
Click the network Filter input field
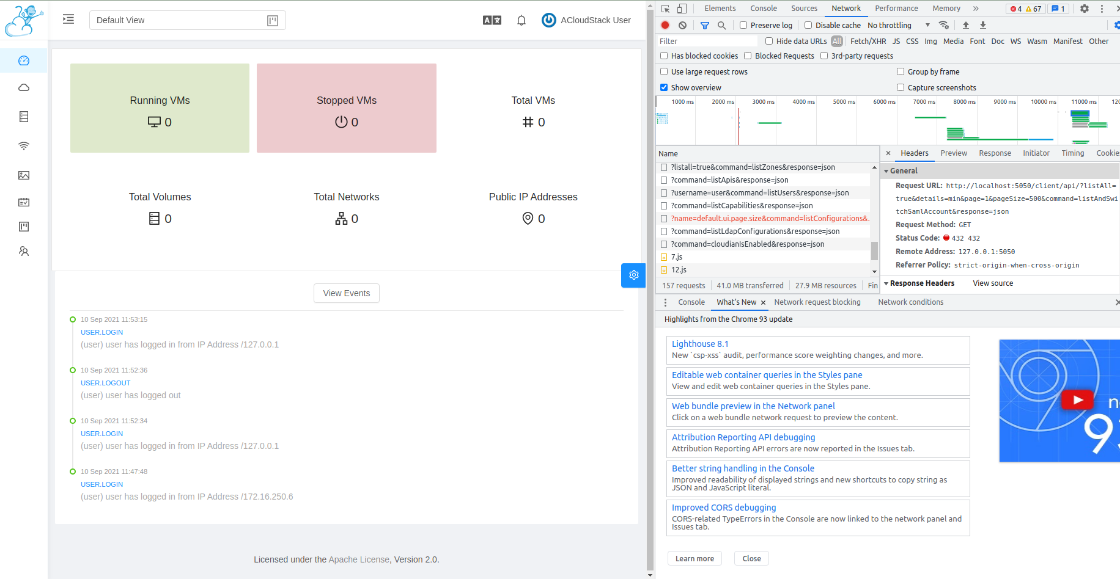pyautogui.click(x=707, y=41)
